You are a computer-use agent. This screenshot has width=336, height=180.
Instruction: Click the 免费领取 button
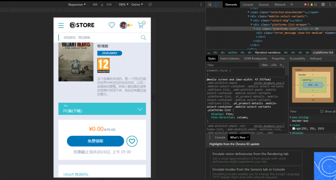point(95,141)
